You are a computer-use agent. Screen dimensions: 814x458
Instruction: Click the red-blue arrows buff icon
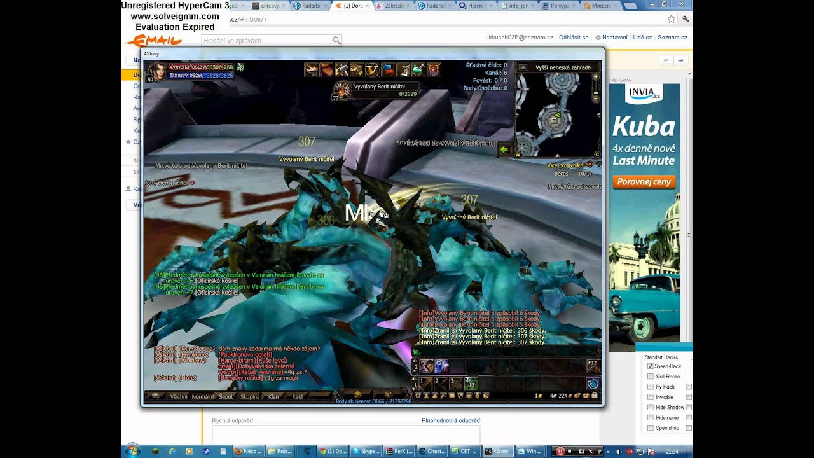(387, 69)
